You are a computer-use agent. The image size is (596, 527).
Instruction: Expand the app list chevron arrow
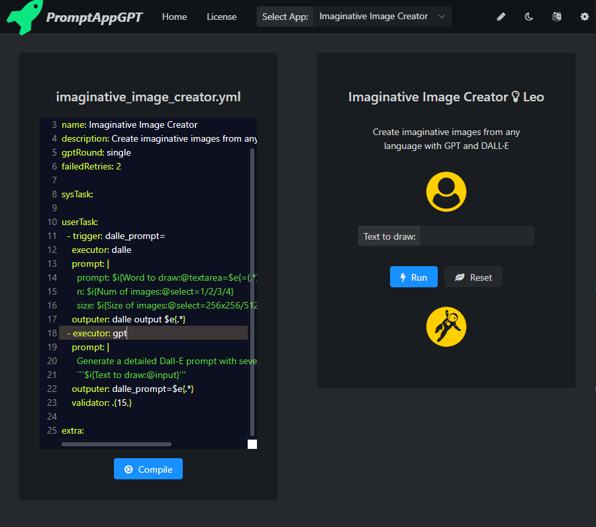(441, 17)
